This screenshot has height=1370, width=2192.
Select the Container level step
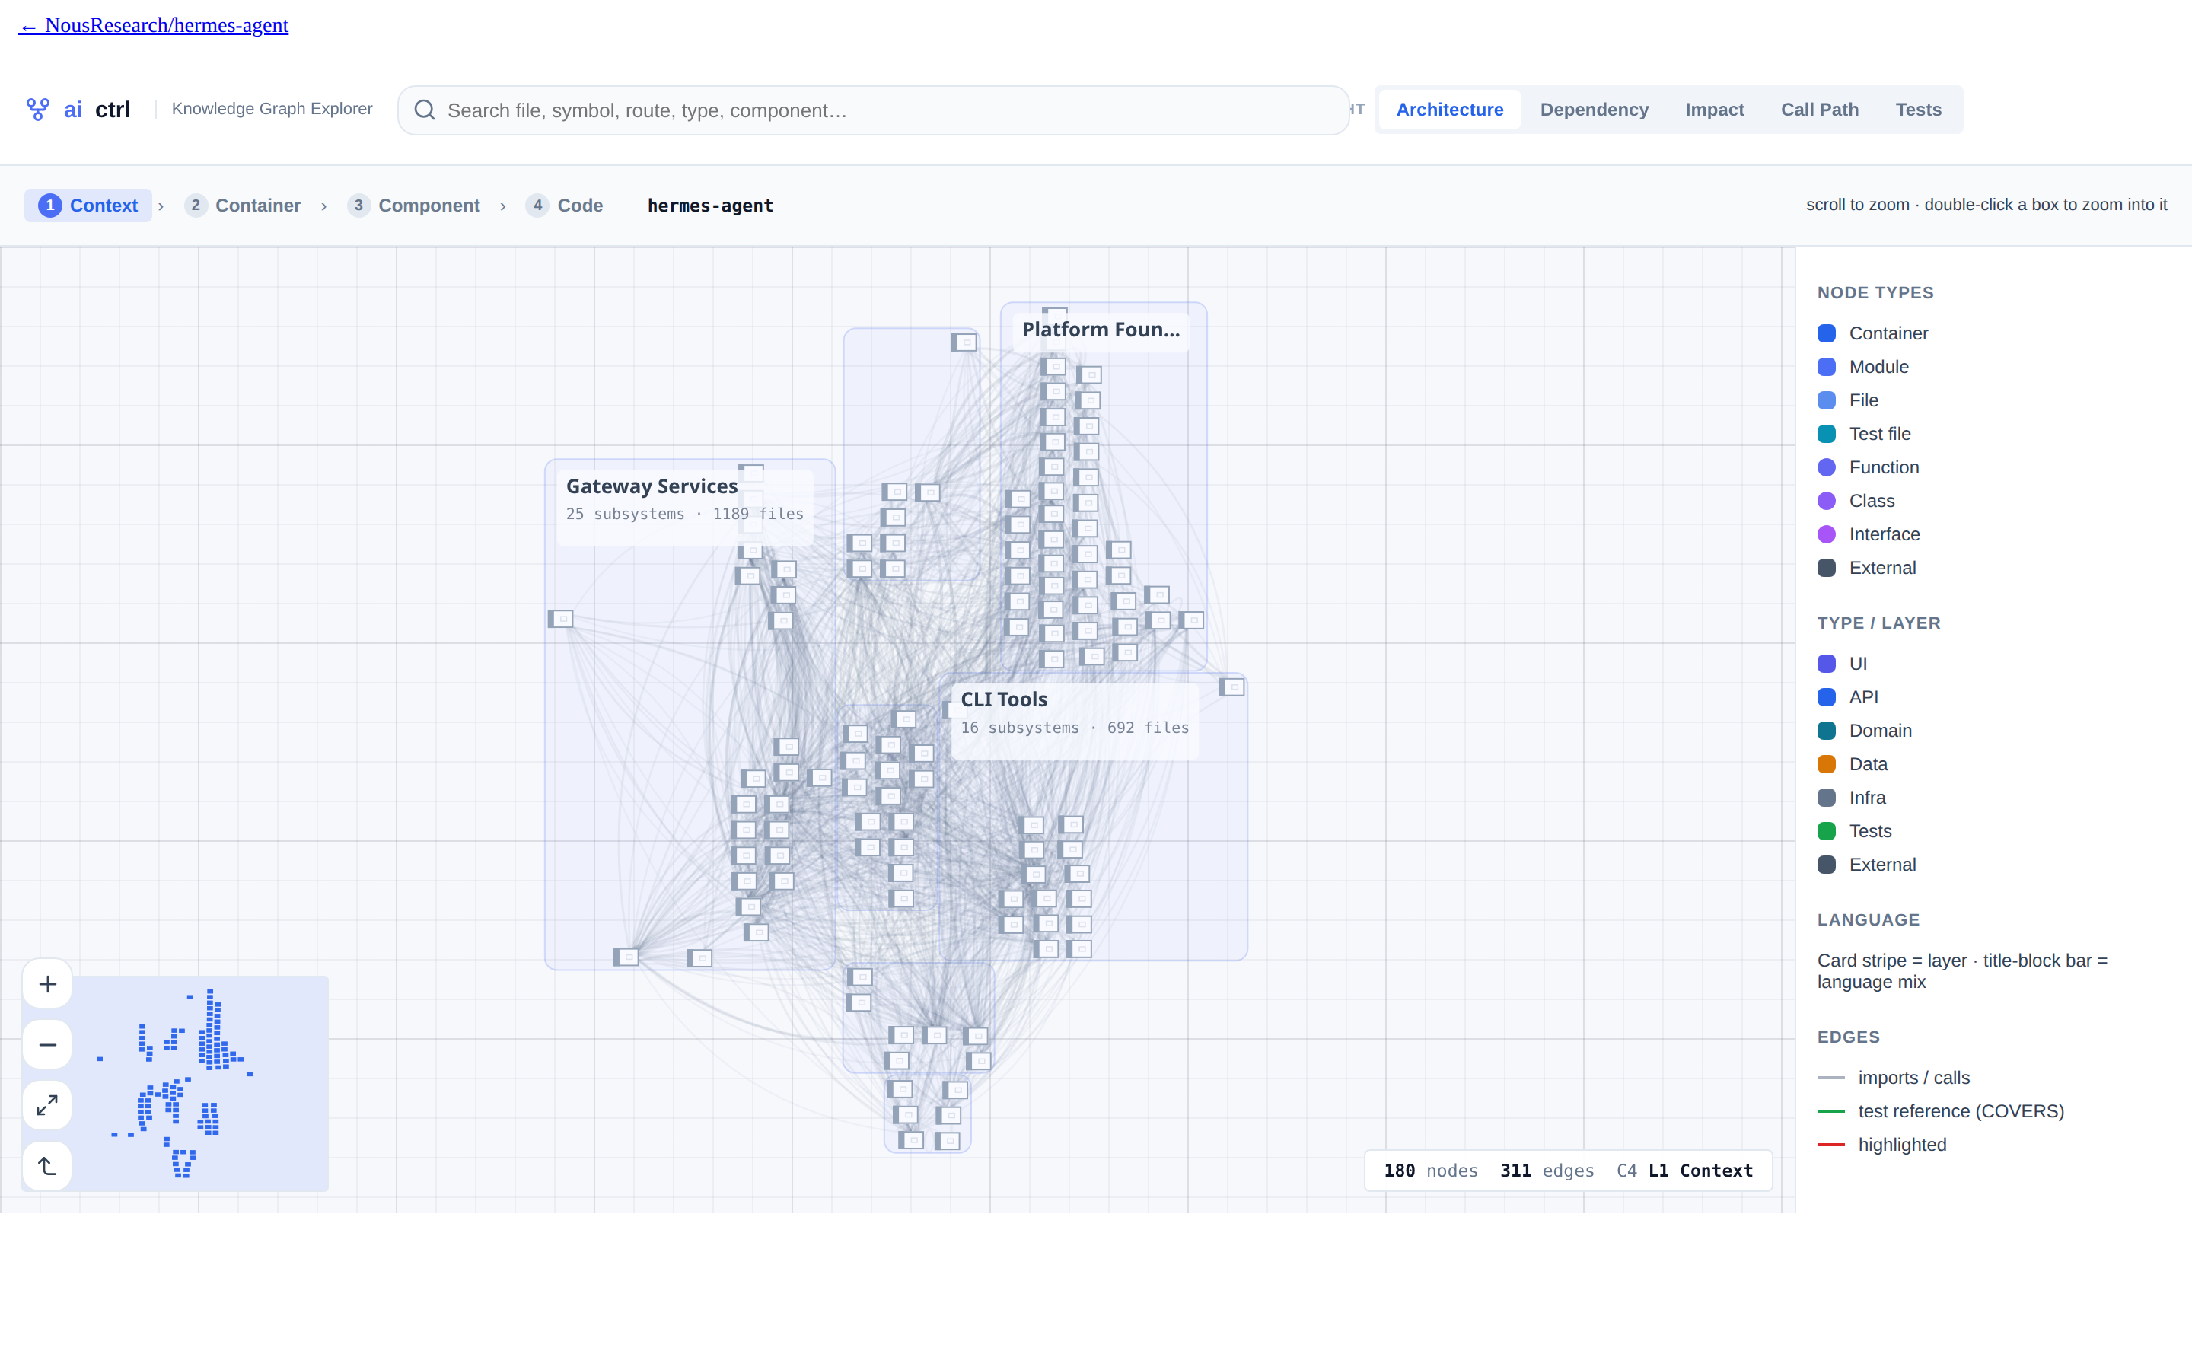[x=243, y=205]
